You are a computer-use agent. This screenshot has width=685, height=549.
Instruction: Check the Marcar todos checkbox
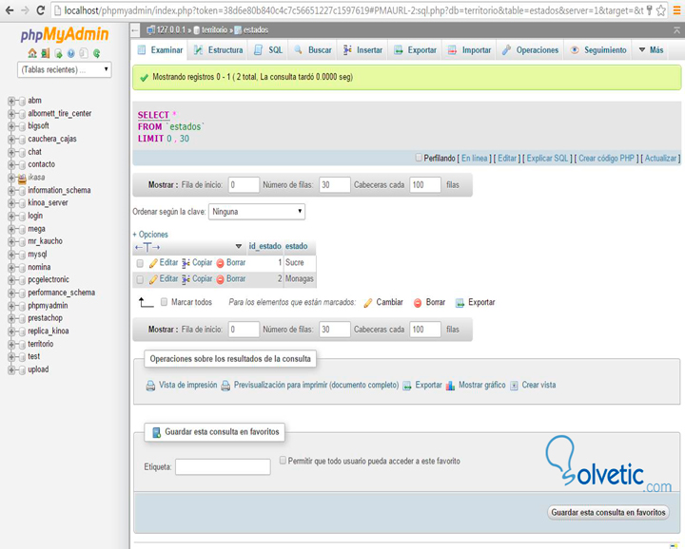tap(164, 302)
